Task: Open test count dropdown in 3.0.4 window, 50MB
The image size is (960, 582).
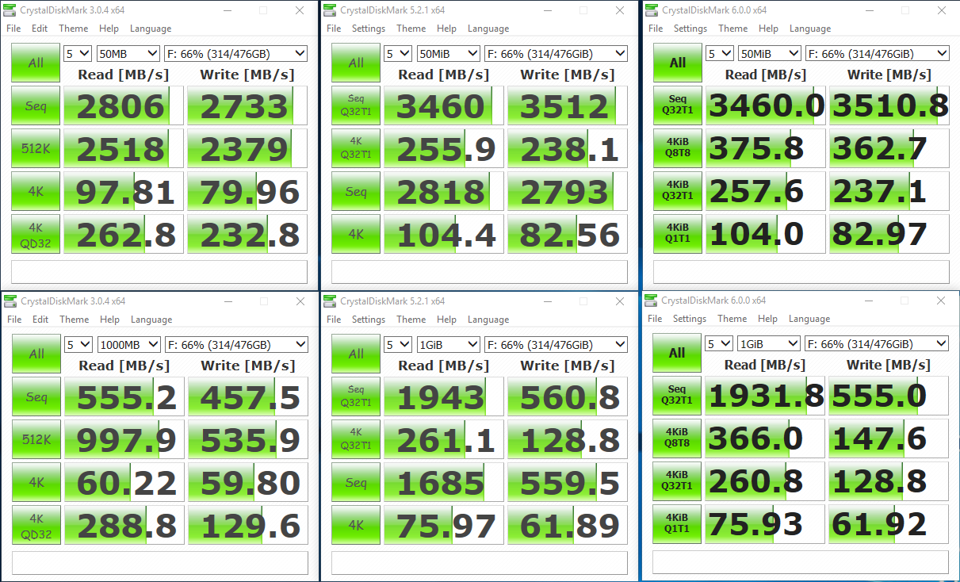Action: click(78, 54)
